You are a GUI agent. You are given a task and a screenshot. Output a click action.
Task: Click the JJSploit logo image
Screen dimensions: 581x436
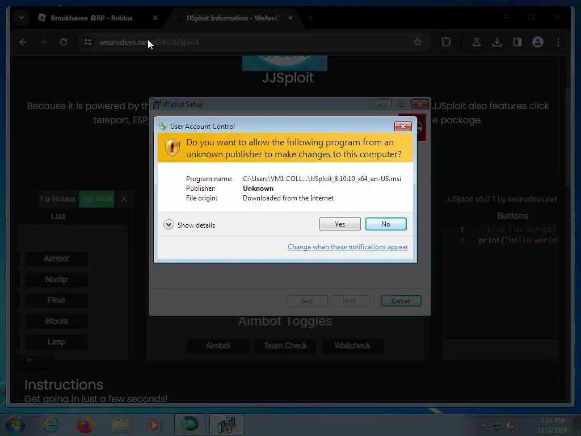click(285, 62)
